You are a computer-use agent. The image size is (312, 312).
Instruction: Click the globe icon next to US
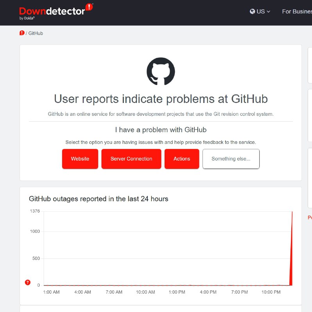[x=252, y=12]
